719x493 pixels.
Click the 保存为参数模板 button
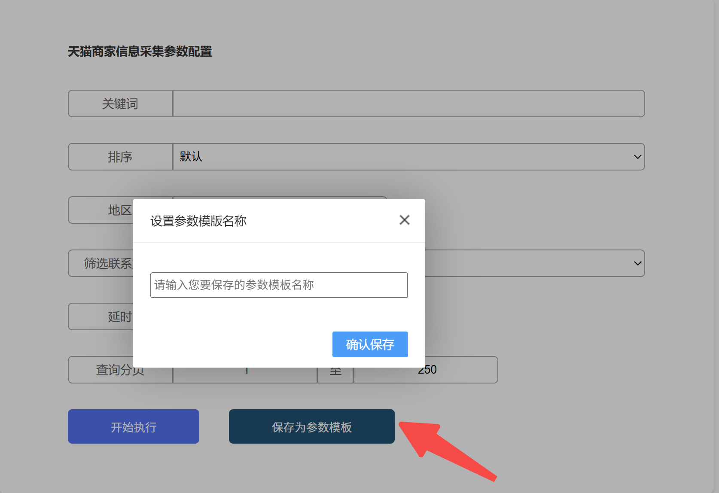tap(311, 426)
